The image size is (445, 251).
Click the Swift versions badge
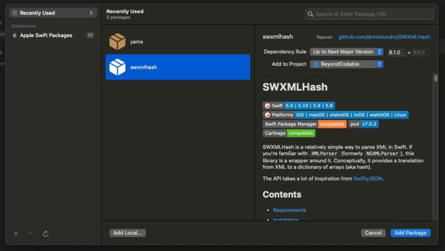click(x=299, y=106)
